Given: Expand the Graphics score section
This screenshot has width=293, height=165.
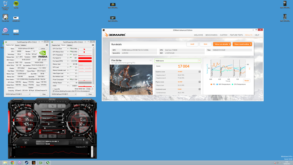Looking at the screenshot, I should click(x=199, y=72).
